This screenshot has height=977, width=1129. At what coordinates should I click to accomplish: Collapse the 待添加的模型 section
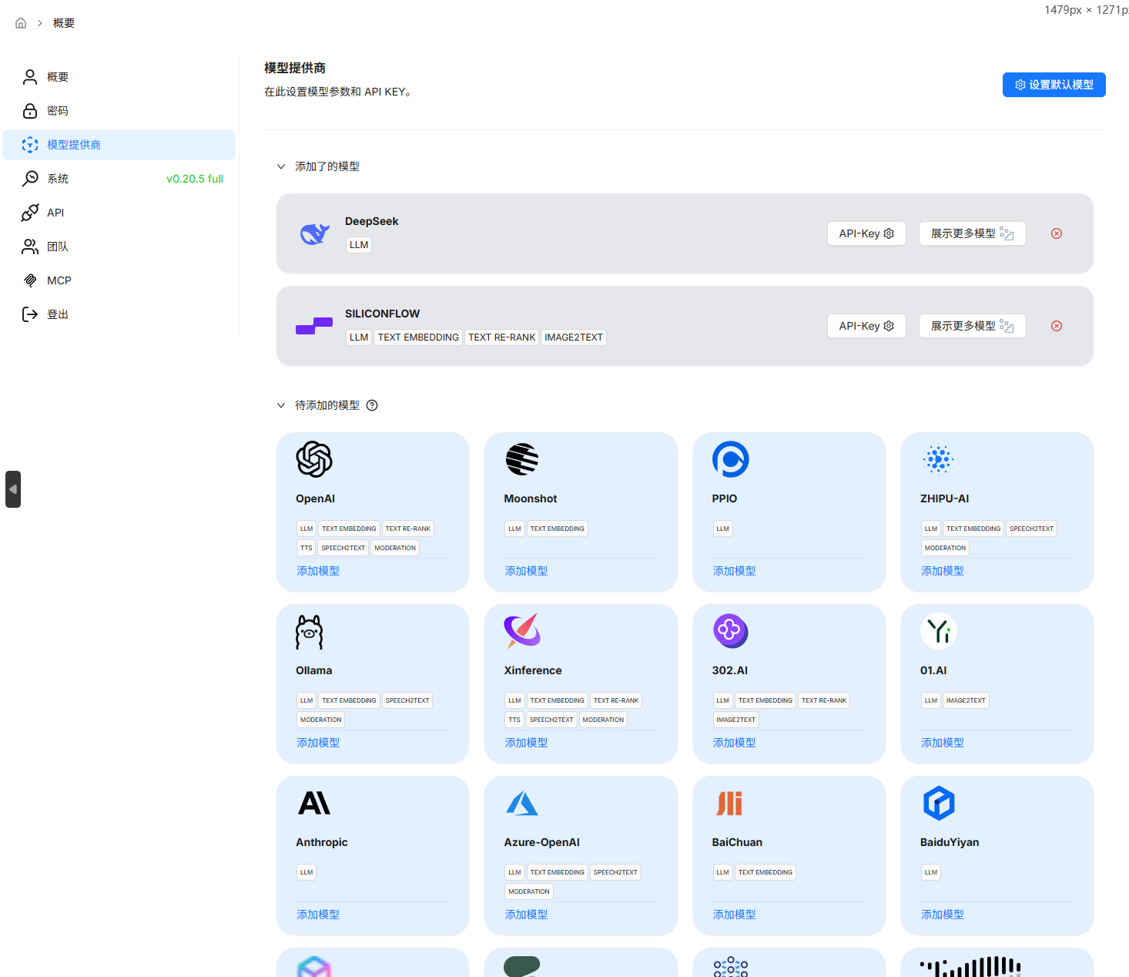tap(281, 405)
